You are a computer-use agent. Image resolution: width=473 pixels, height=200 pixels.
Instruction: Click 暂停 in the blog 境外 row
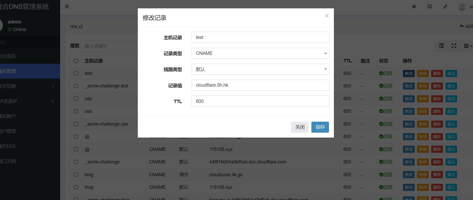click(x=423, y=175)
